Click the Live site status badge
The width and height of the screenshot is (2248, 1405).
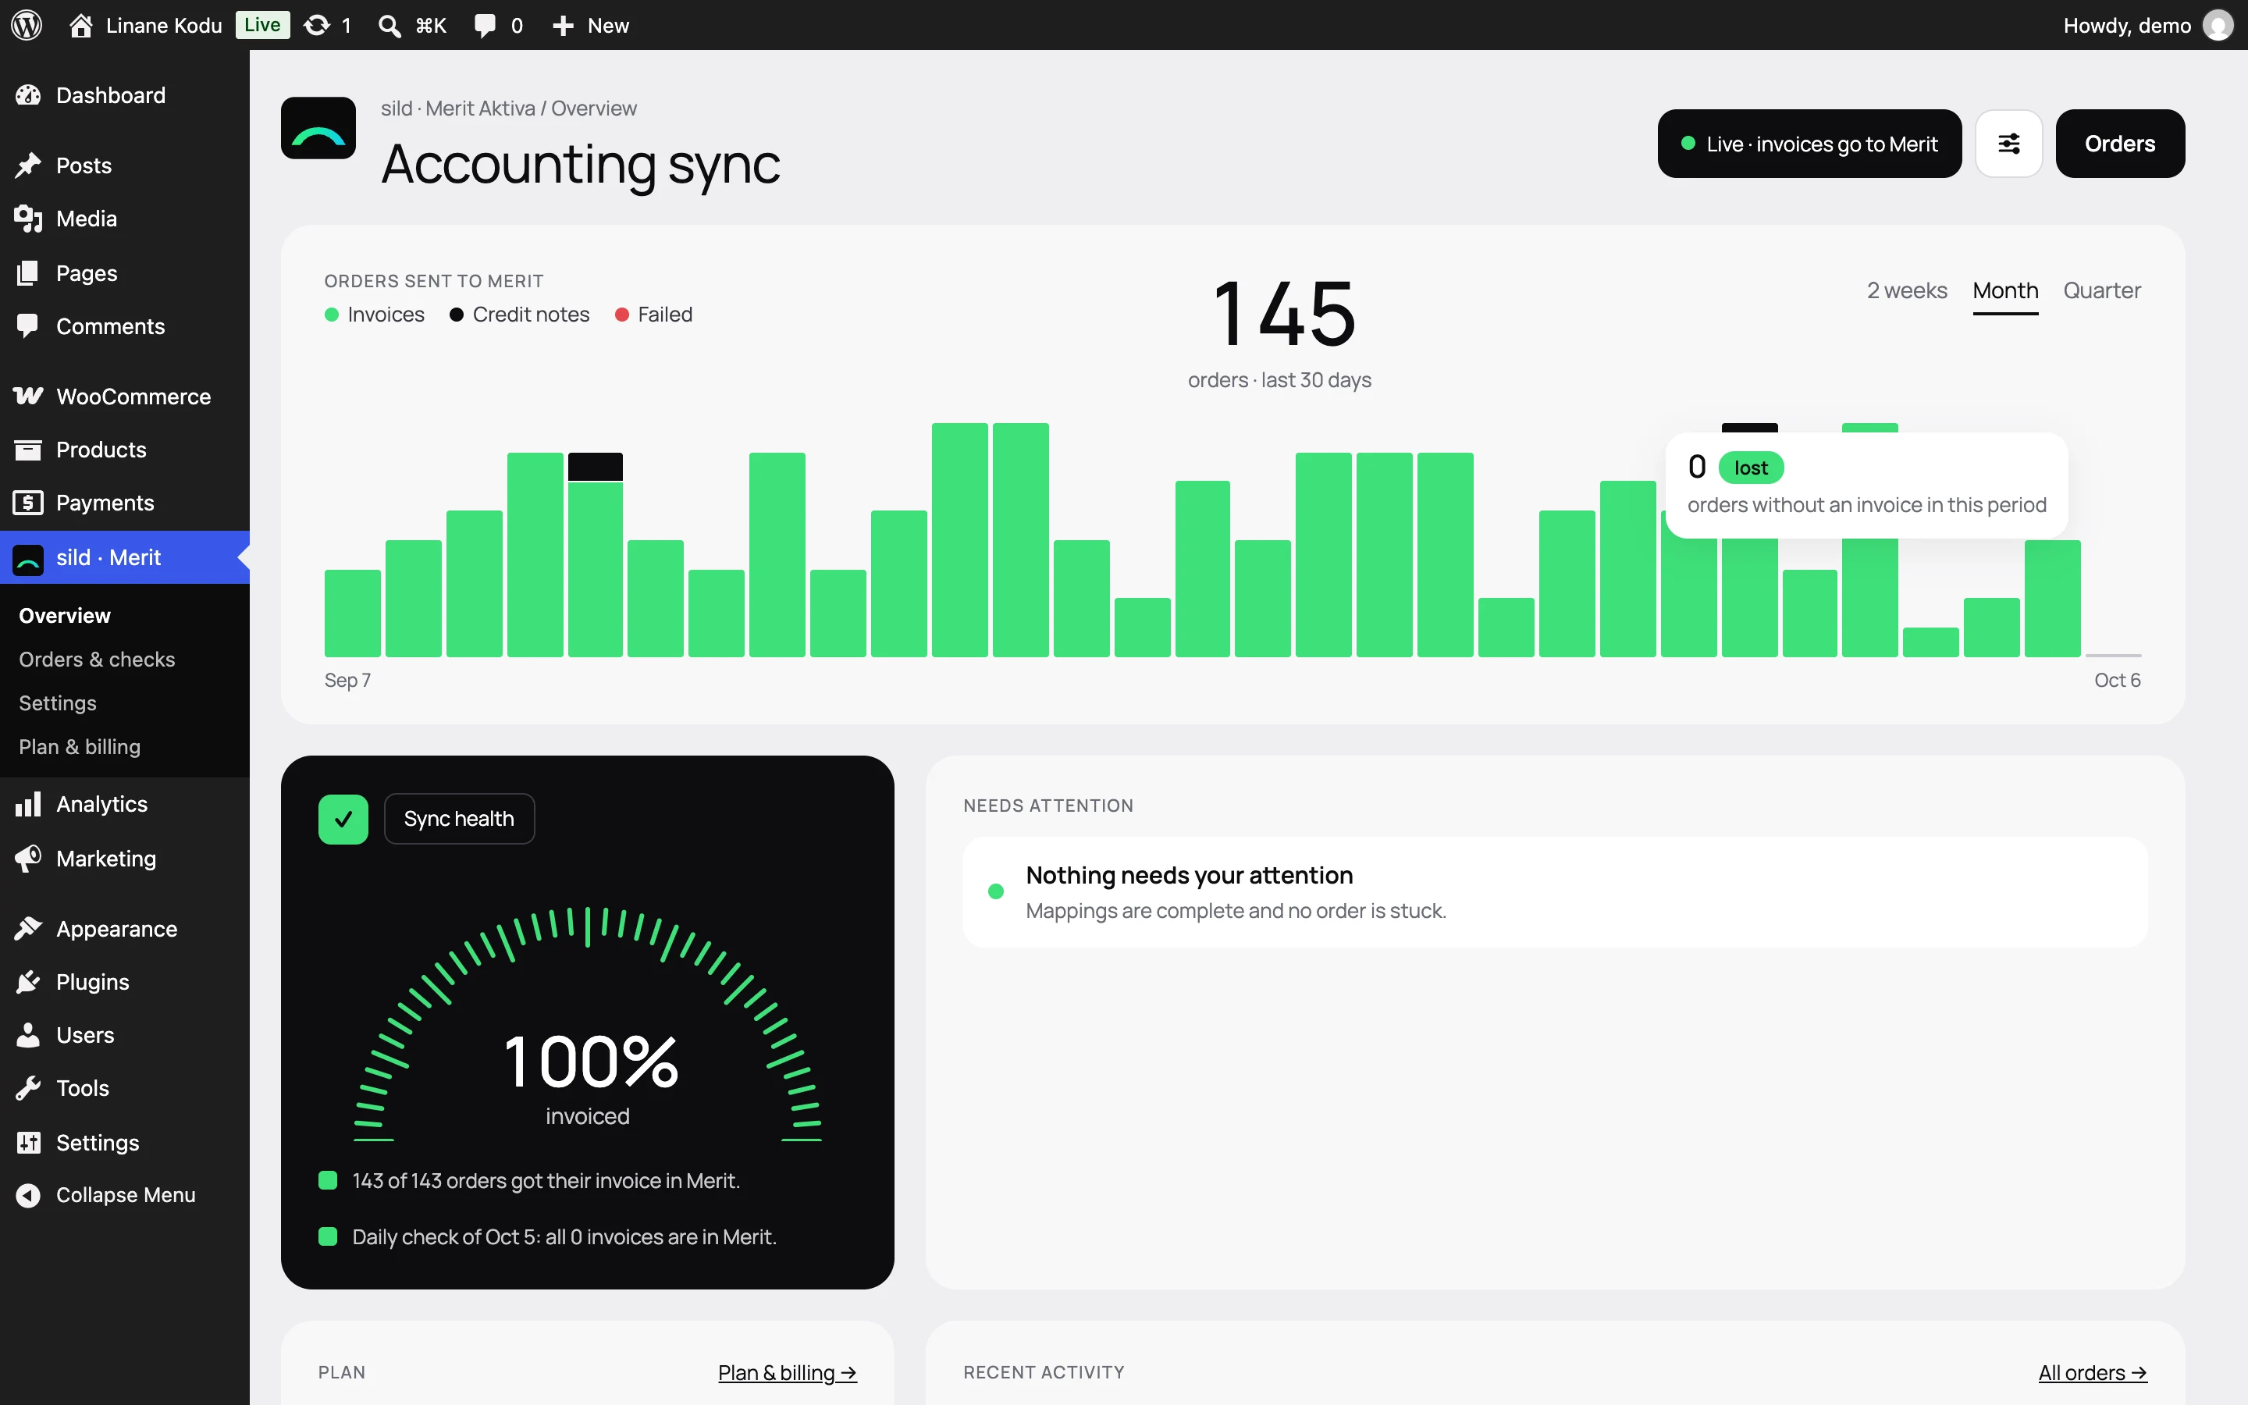pos(263,25)
